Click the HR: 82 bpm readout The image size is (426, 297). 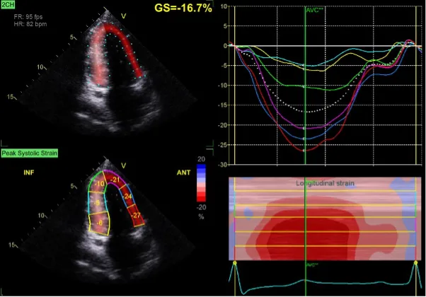pos(30,24)
